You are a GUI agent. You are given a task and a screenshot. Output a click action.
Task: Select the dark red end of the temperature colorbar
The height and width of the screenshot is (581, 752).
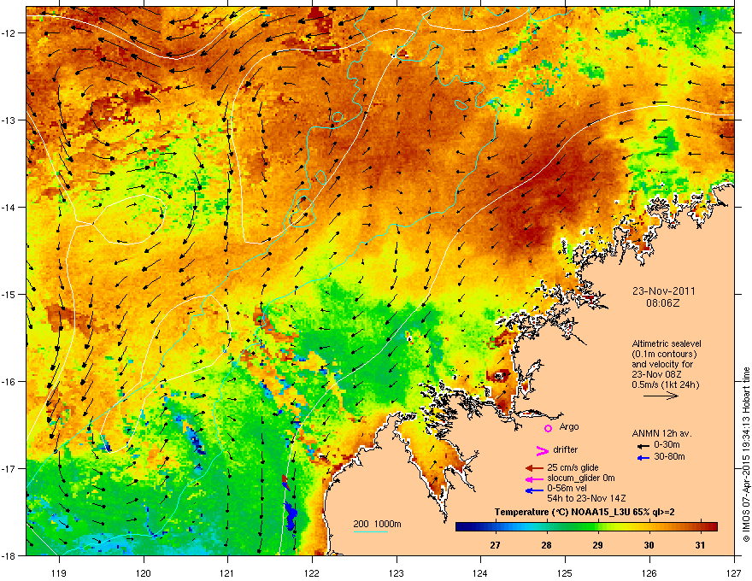pyautogui.click(x=712, y=527)
